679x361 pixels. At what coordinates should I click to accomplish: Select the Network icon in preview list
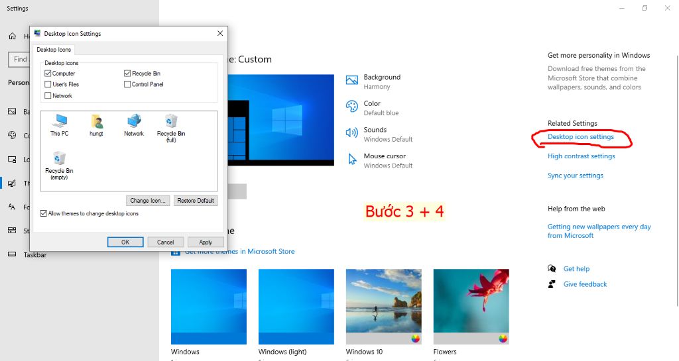coord(134,125)
